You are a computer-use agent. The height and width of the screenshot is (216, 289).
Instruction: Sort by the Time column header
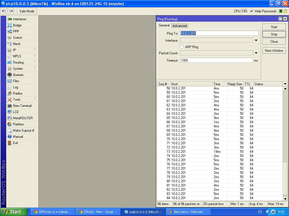220,84
